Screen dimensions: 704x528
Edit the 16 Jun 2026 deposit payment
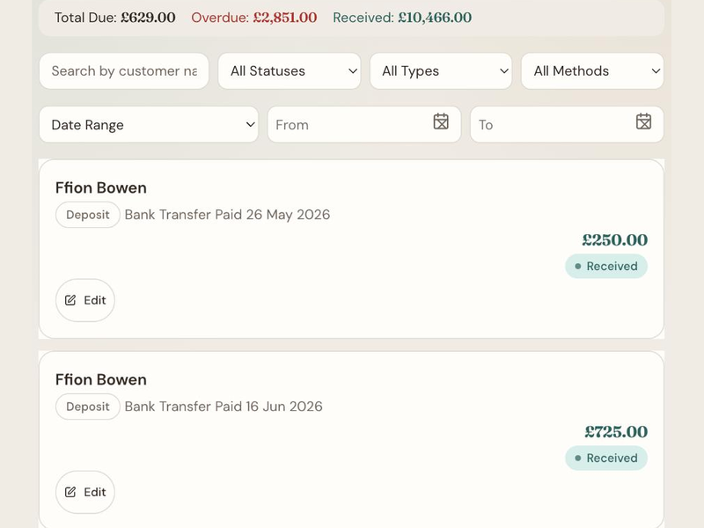point(85,492)
